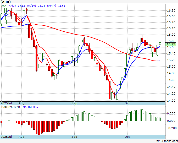Image resolution: width=178 pixels, height=143 pixels.
Task: Click the MA(3) value 15.62
Action: click(21, 6)
